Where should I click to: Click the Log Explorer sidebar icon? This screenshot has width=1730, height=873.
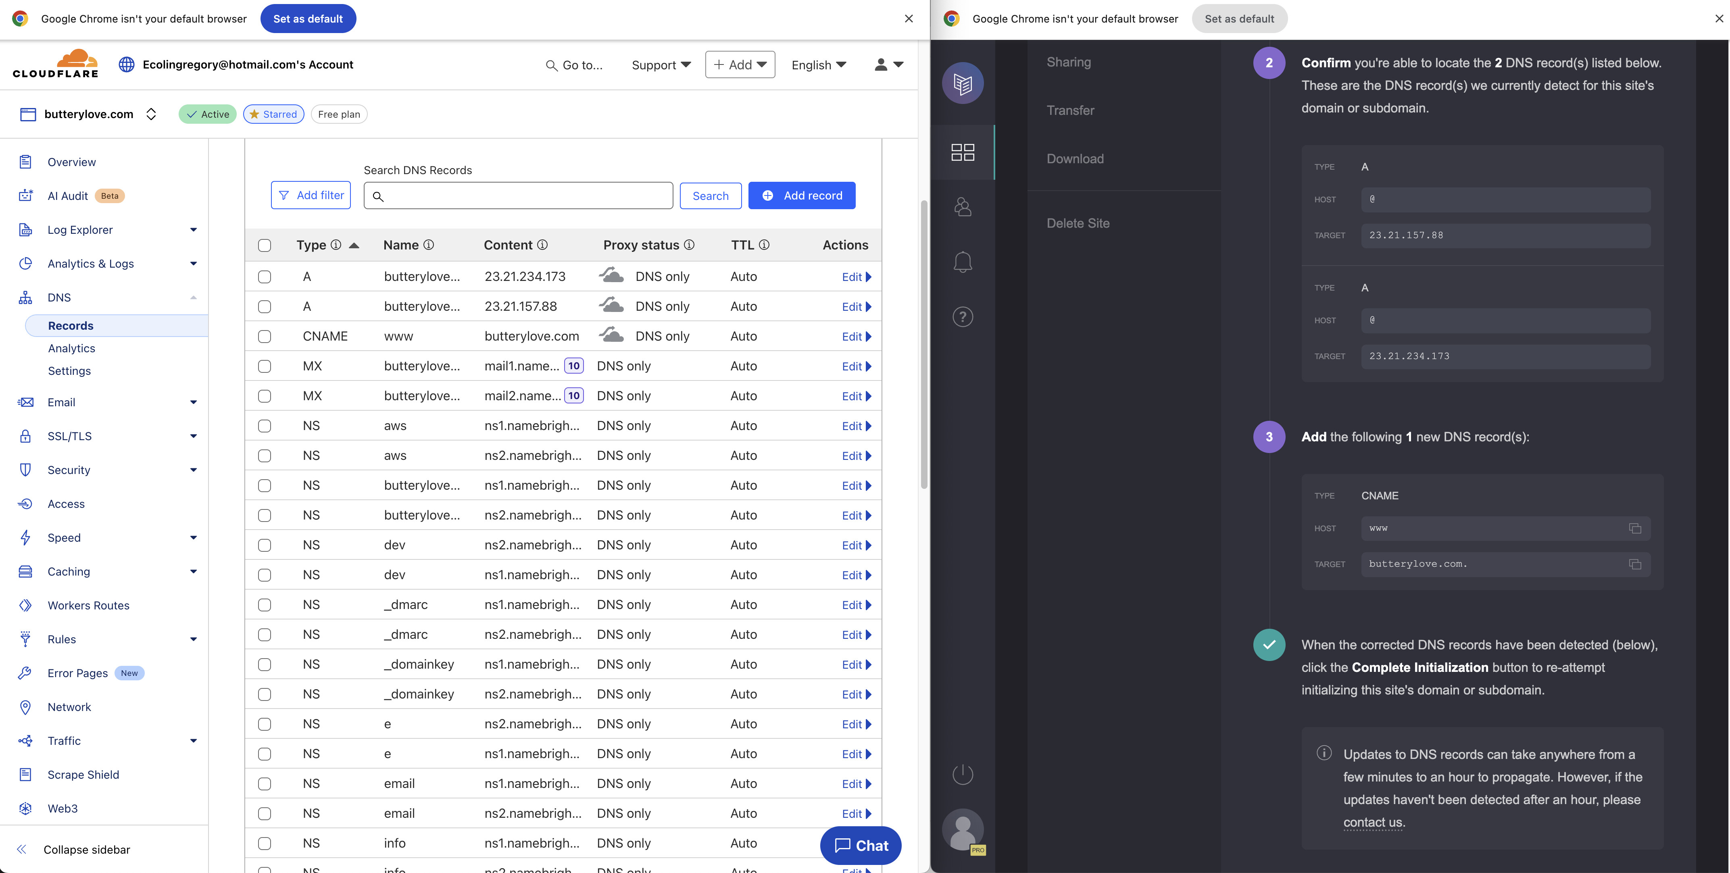point(25,229)
